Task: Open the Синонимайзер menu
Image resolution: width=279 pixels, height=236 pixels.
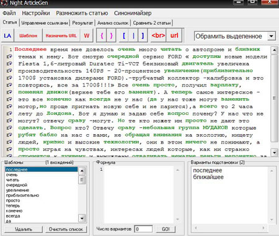Action: (x=133, y=13)
